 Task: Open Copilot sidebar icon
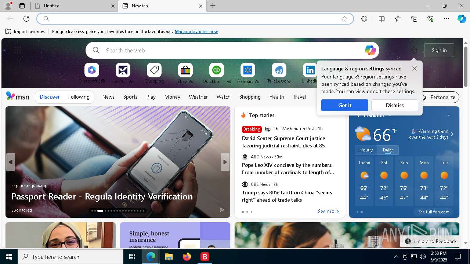coord(462,19)
